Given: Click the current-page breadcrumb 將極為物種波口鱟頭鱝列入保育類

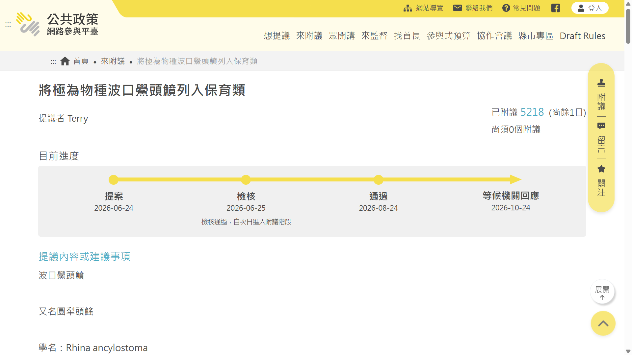Looking at the screenshot, I should (197, 61).
